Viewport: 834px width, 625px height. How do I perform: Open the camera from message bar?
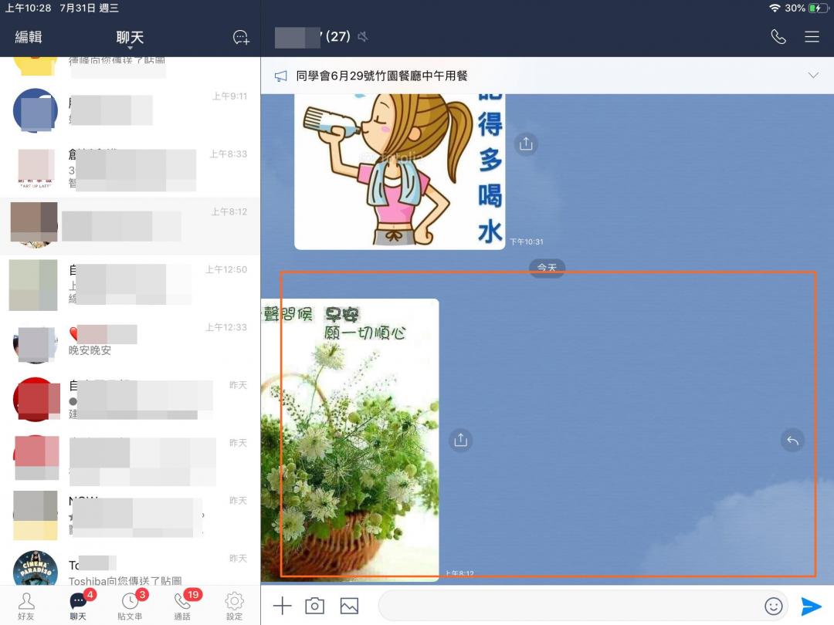pos(314,606)
